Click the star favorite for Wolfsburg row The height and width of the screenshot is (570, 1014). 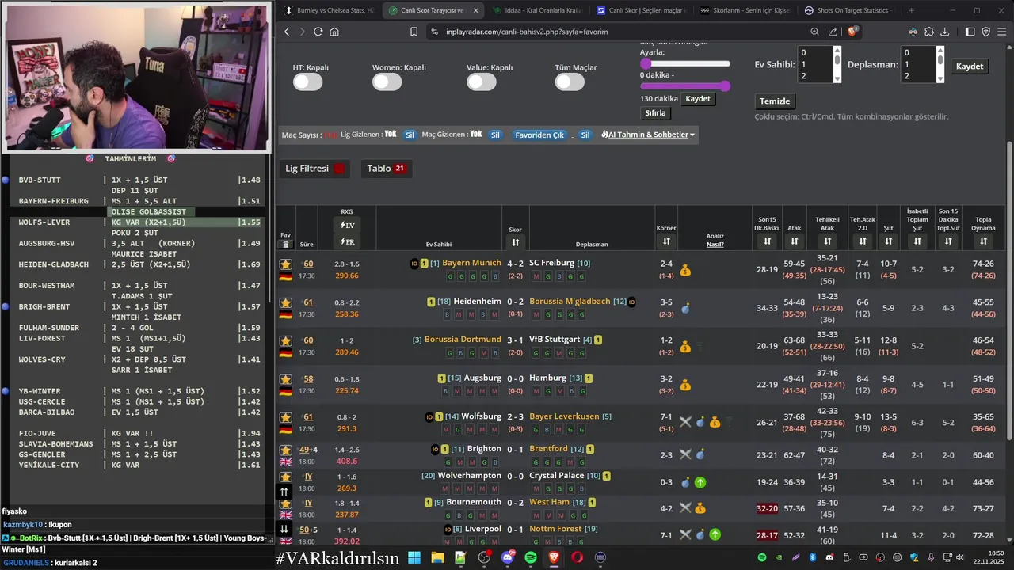coord(285,417)
